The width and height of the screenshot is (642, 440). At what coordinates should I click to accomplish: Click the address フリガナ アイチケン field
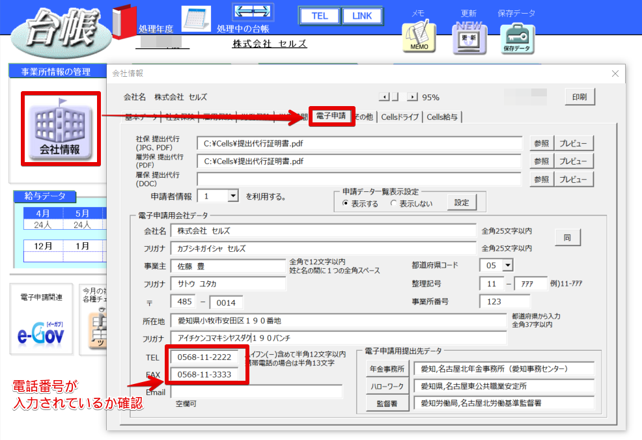pos(339,338)
